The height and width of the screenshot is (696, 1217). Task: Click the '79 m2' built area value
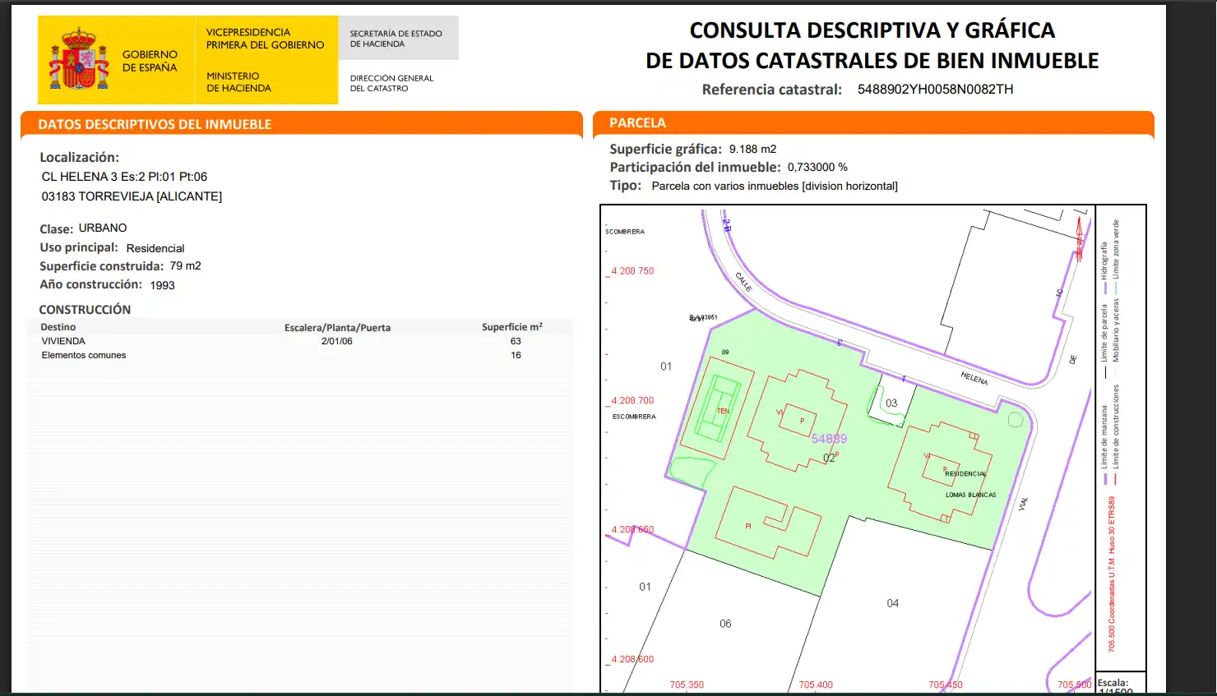click(x=185, y=265)
